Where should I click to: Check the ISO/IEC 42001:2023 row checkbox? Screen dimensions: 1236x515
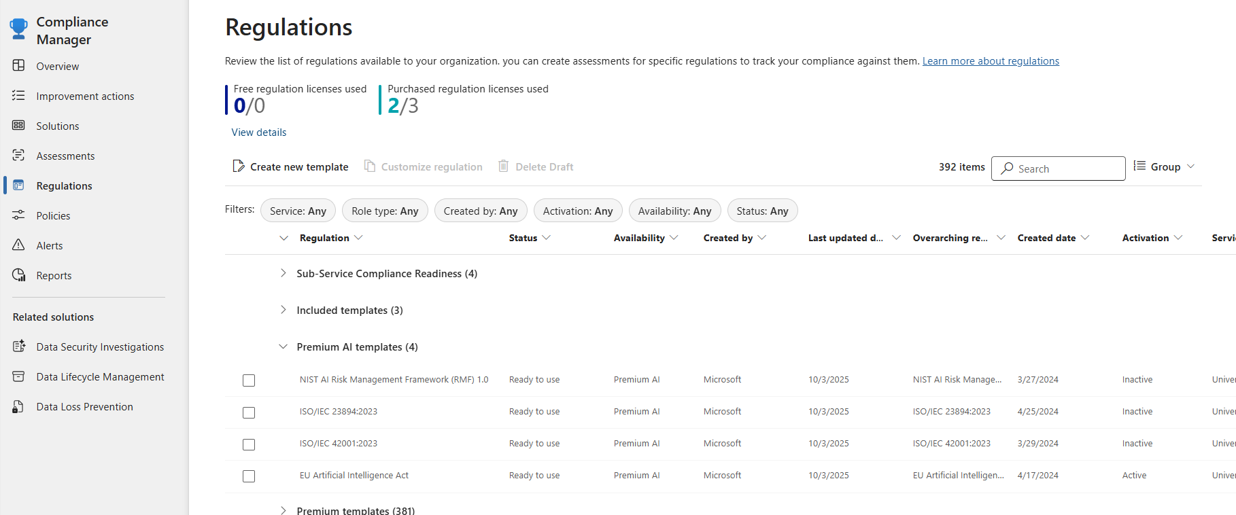click(x=249, y=444)
